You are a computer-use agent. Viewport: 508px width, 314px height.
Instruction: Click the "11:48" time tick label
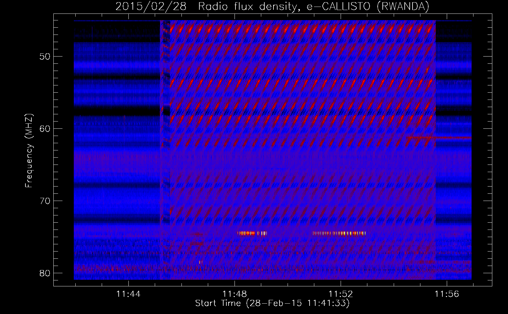[235, 294]
